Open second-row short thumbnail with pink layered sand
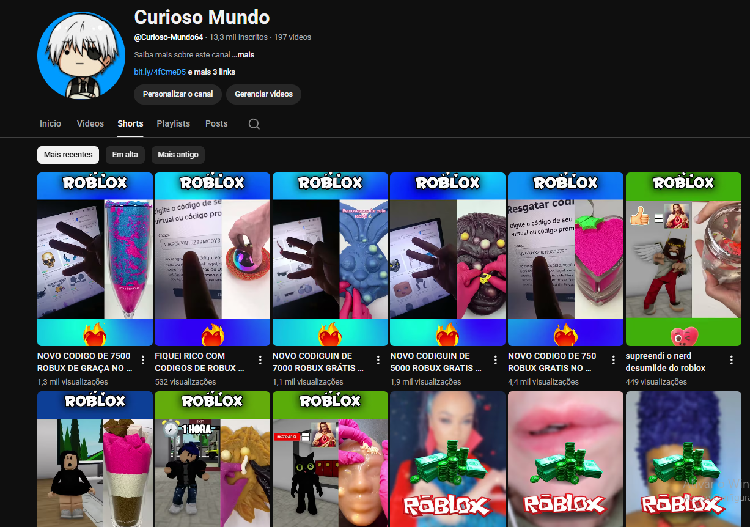 click(x=95, y=459)
